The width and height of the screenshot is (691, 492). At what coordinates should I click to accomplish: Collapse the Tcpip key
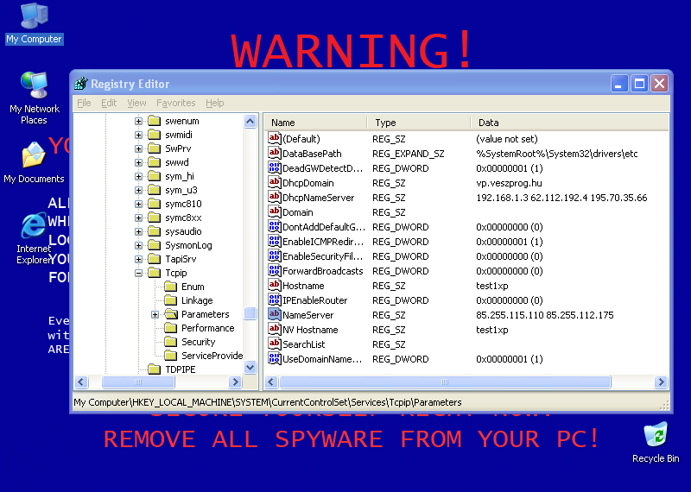point(138,273)
